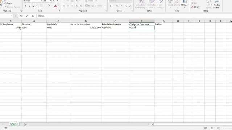
Task: Apply Percent Style
Action: 117,6
